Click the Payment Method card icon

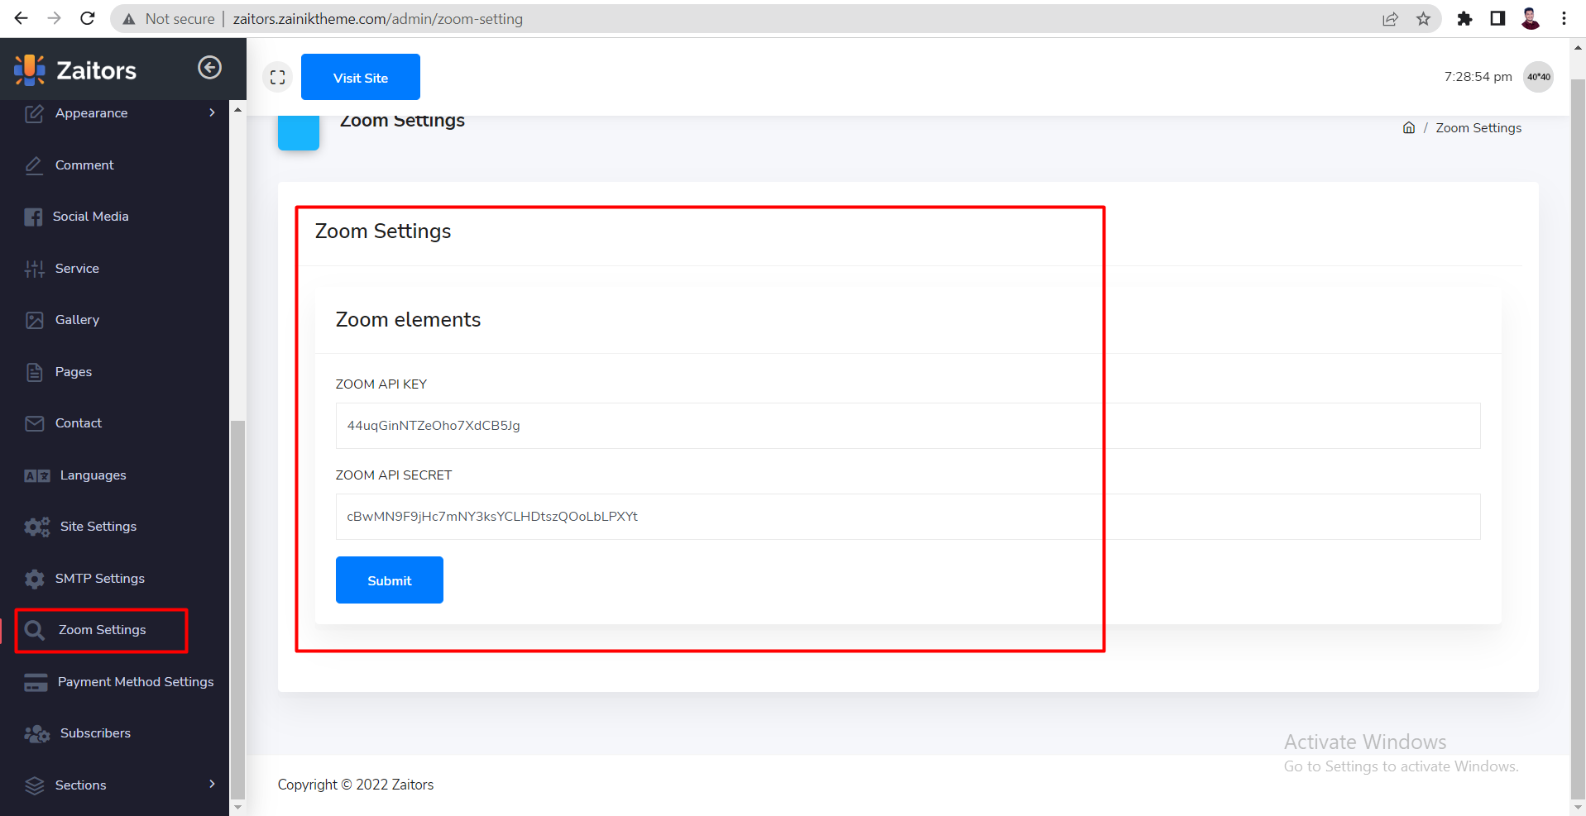(36, 682)
